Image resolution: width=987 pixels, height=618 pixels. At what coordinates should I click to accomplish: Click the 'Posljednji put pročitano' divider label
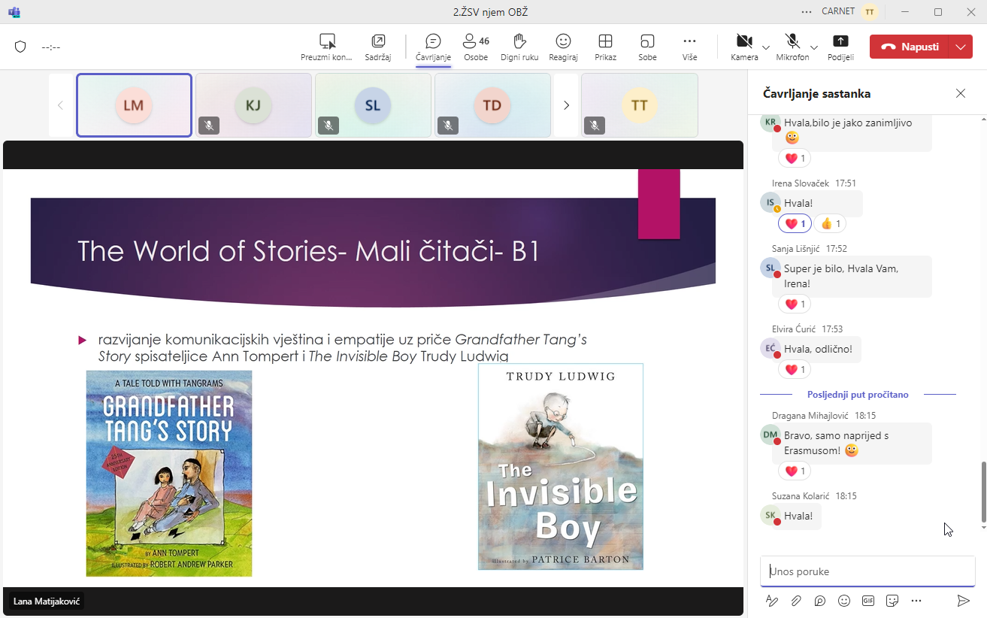(x=858, y=394)
